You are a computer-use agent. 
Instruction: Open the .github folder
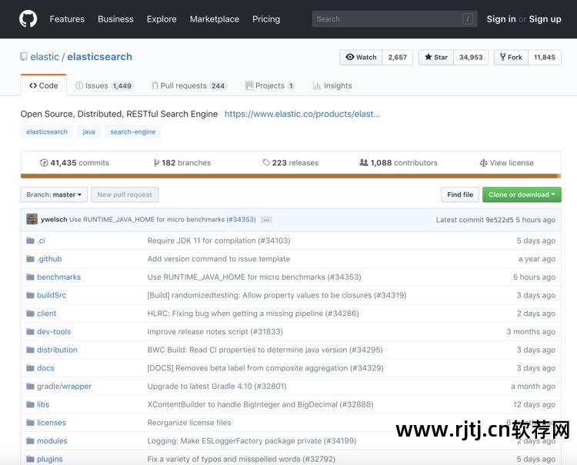(49, 259)
